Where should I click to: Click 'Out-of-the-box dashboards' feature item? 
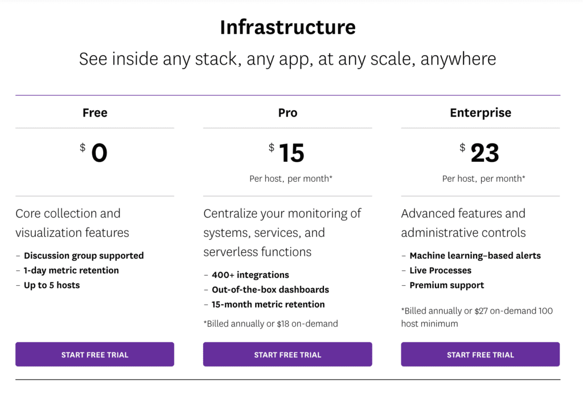(x=270, y=290)
